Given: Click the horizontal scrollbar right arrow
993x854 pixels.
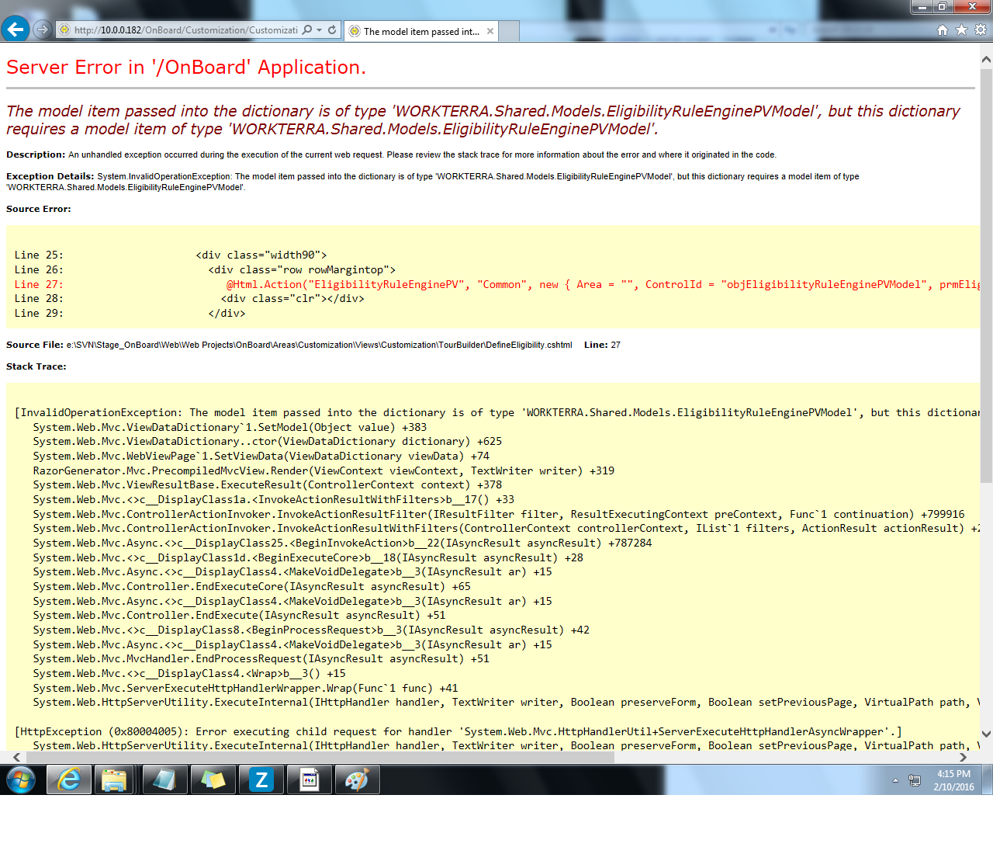Looking at the screenshot, I should point(963,757).
